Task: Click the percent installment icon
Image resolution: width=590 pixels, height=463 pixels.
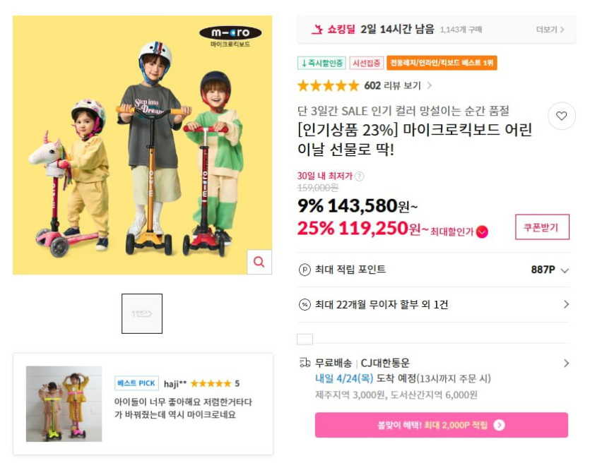Action: pyautogui.click(x=305, y=305)
